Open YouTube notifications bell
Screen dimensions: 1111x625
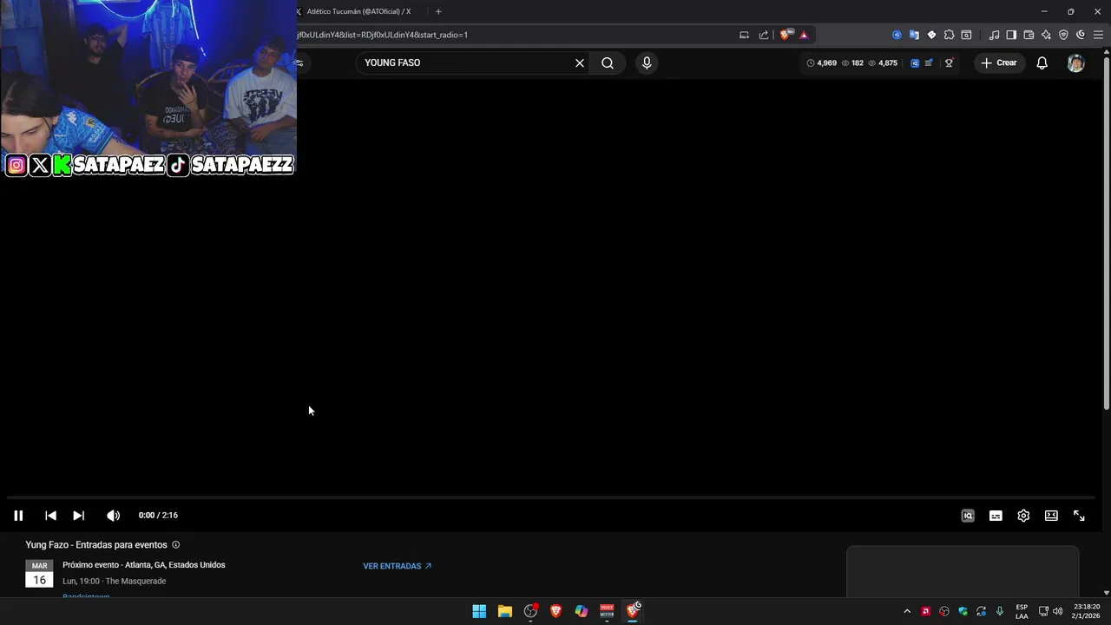click(x=1042, y=62)
